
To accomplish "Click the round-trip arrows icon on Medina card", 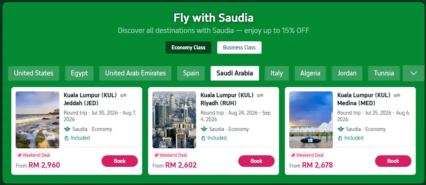I will pyautogui.click(x=397, y=95).
